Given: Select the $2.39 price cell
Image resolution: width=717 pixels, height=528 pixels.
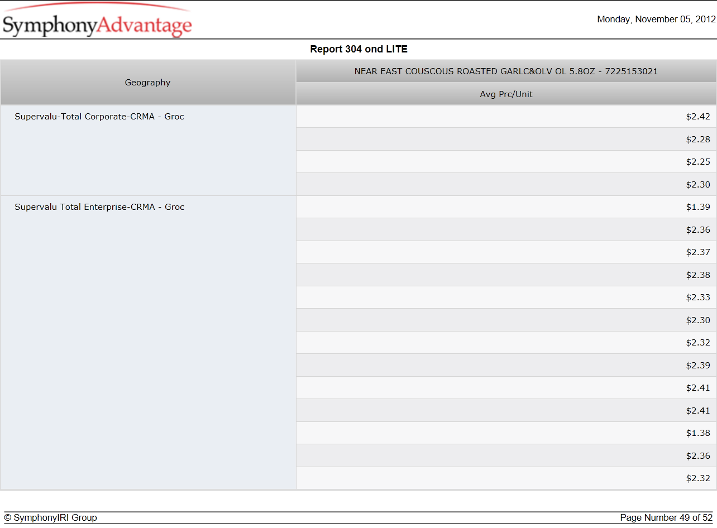Looking at the screenshot, I should (x=506, y=365).
